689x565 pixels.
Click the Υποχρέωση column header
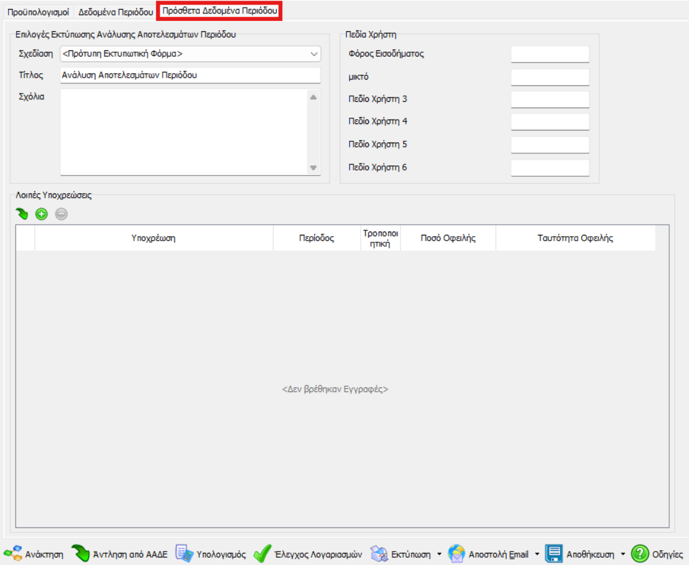pyautogui.click(x=153, y=238)
